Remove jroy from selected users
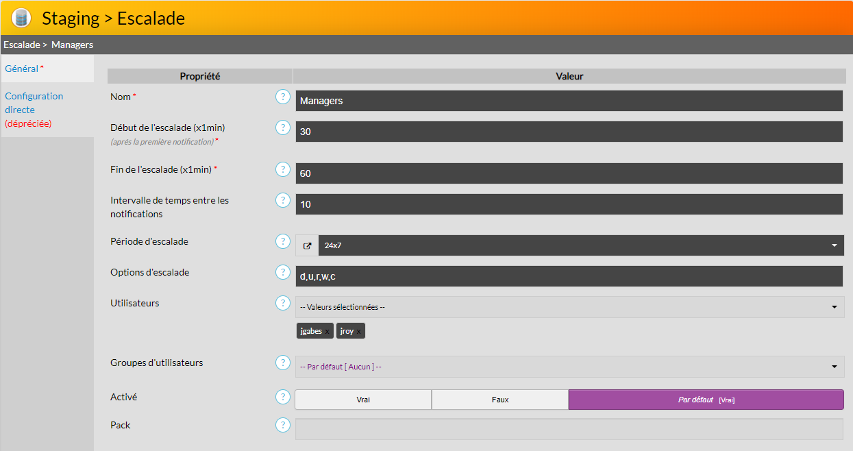The width and height of the screenshot is (853, 451). click(359, 332)
